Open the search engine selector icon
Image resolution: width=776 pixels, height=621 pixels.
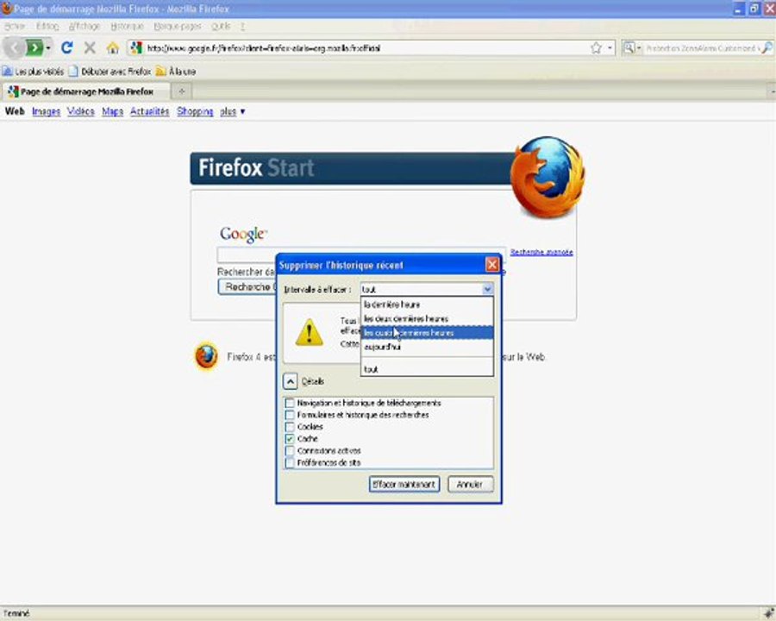(x=631, y=48)
